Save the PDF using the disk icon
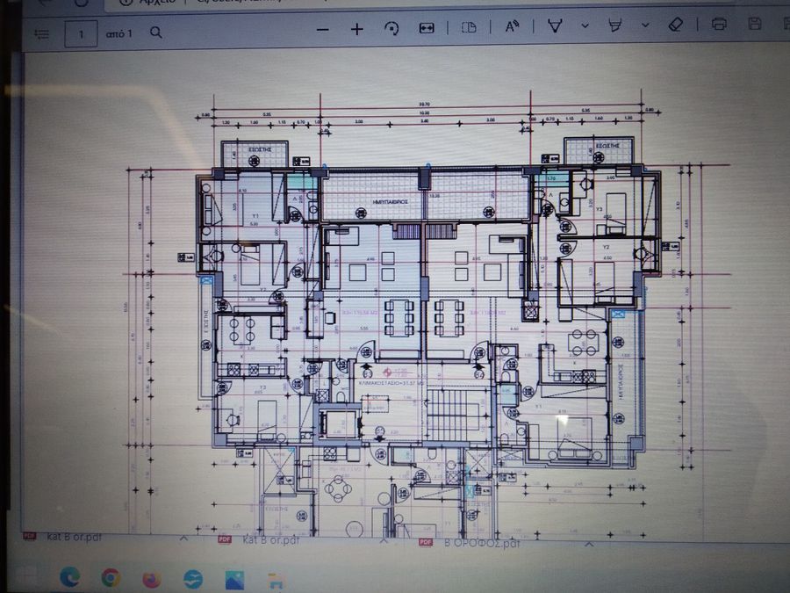 pyautogui.click(x=754, y=23)
